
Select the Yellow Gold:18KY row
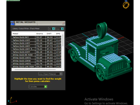(36, 46)
